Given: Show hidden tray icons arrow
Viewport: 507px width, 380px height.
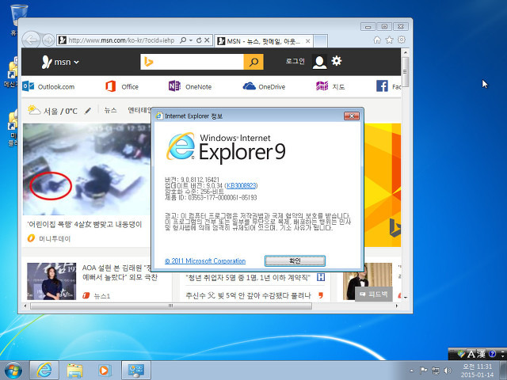Looking at the screenshot, I should pos(411,371).
